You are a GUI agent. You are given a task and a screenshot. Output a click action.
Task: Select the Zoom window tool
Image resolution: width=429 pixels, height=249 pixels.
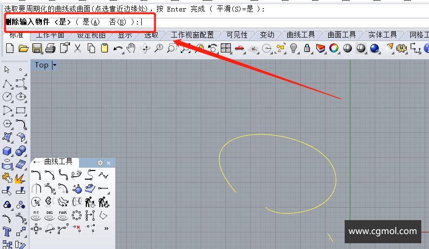click(172, 48)
